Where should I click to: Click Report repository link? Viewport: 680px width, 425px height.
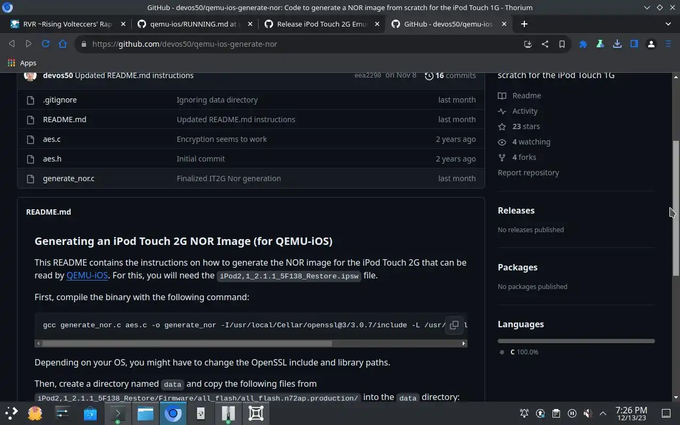coord(528,173)
